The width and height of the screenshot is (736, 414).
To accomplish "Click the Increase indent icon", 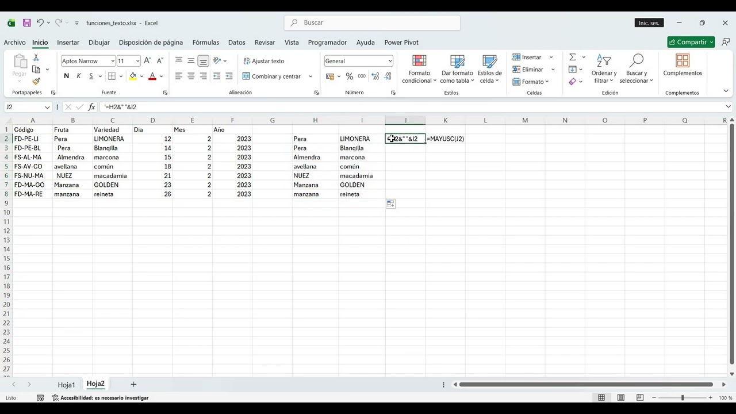I will pyautogui.click(x=229, y=76).
